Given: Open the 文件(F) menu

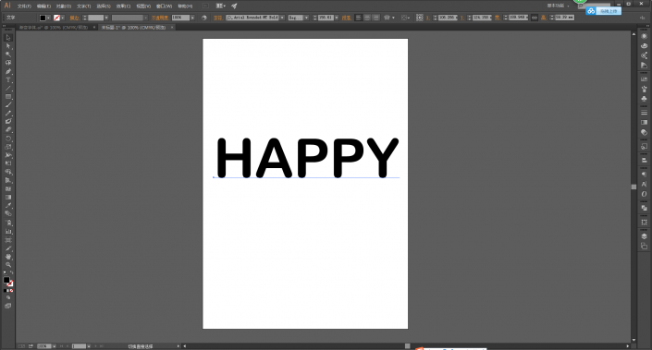Looking at the screenshot, I should [x=24, y=6].
